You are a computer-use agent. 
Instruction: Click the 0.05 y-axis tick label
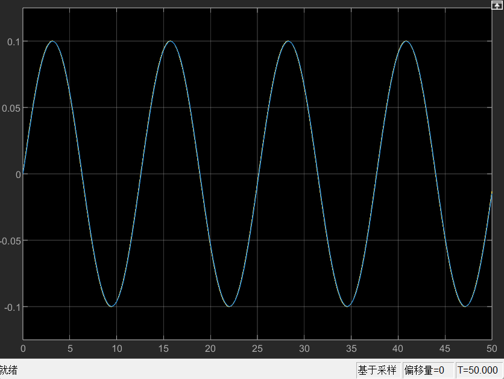[10, 108]
